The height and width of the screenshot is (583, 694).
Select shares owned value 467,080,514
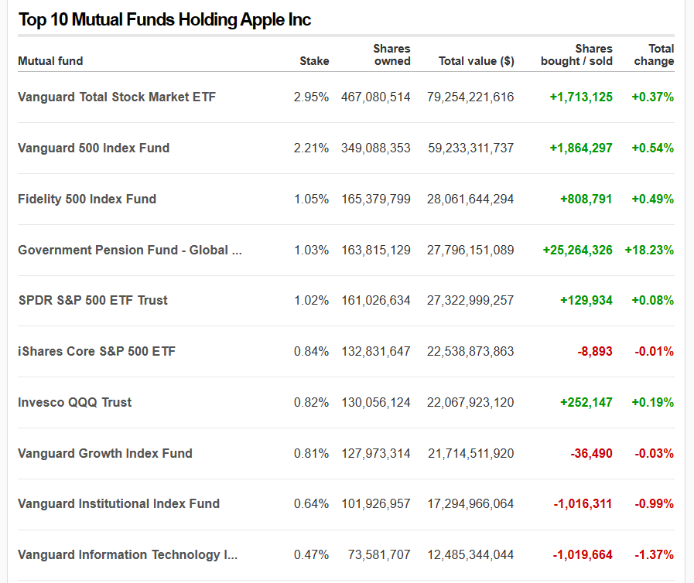point(376,97)
